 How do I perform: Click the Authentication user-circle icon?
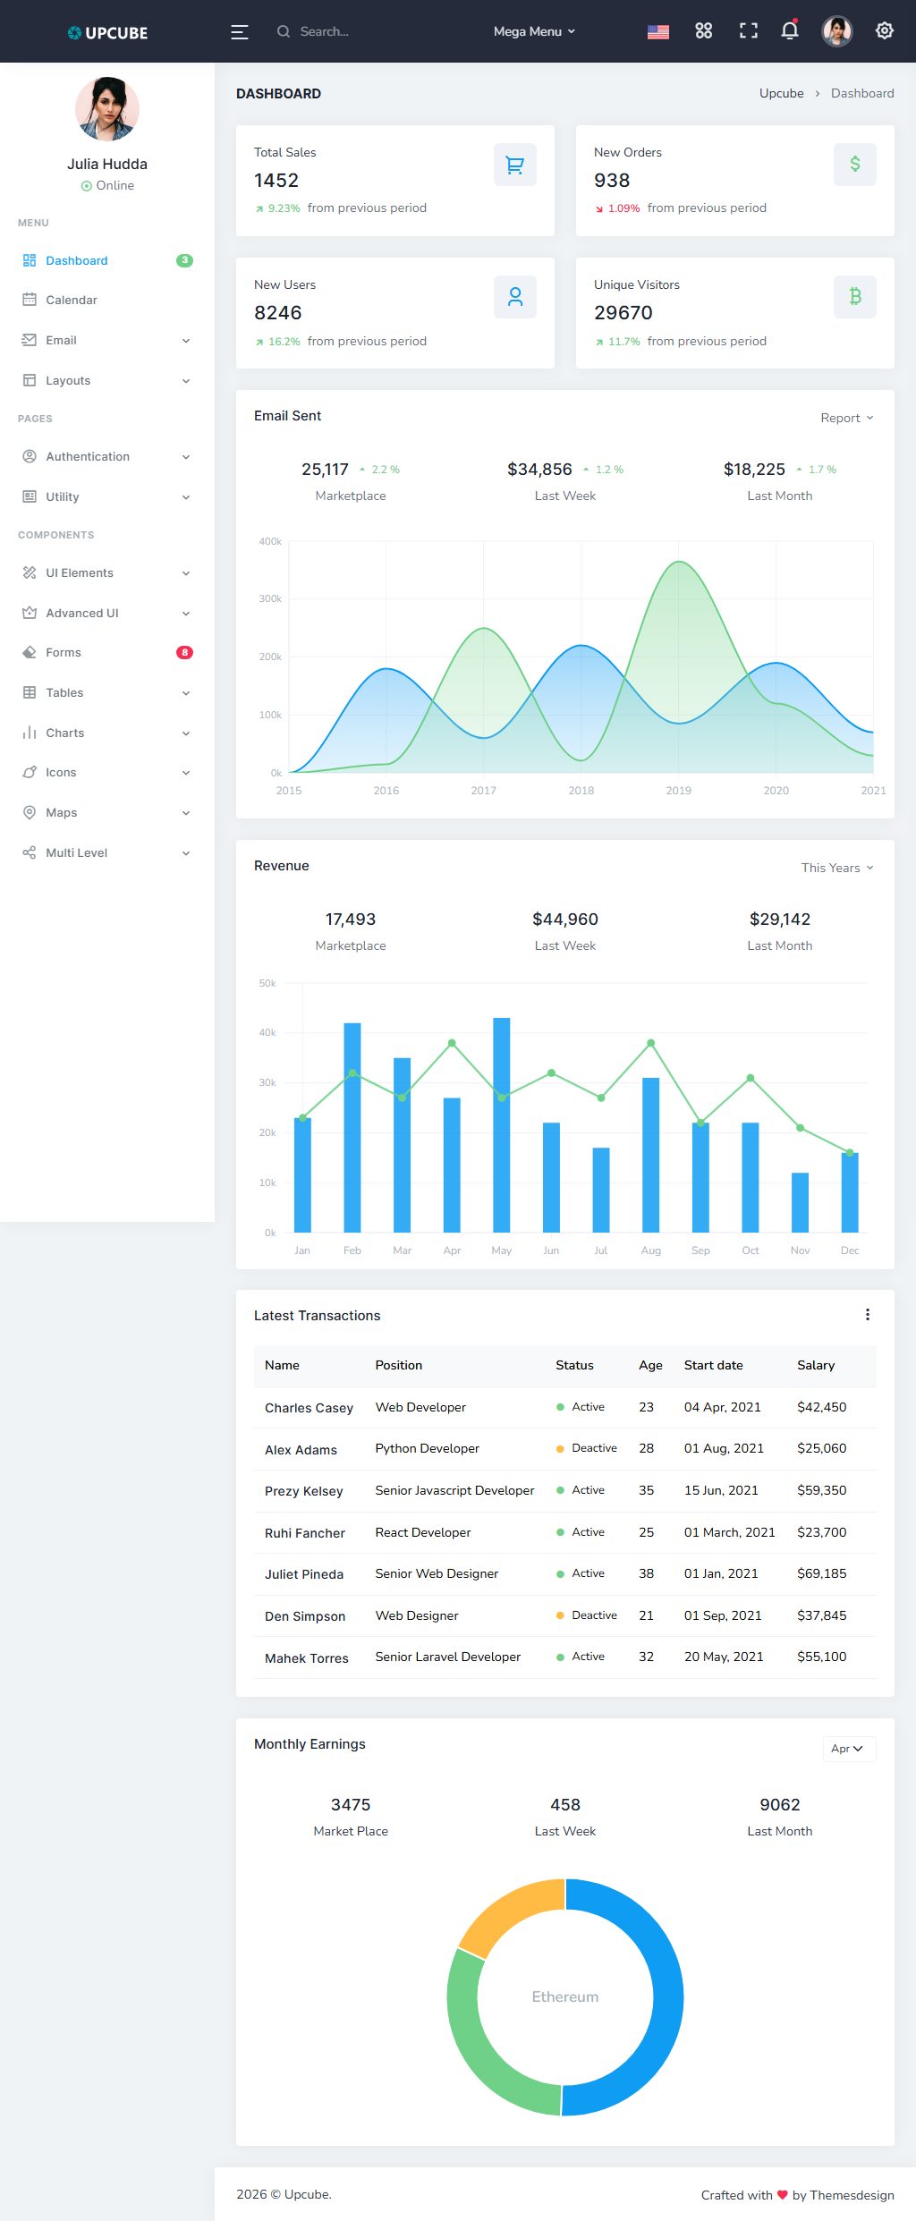pos(30,456)
